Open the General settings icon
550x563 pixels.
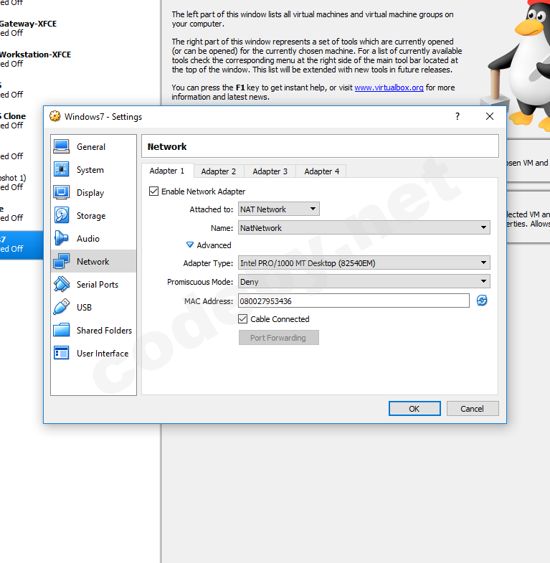click(x=62, y=147)
